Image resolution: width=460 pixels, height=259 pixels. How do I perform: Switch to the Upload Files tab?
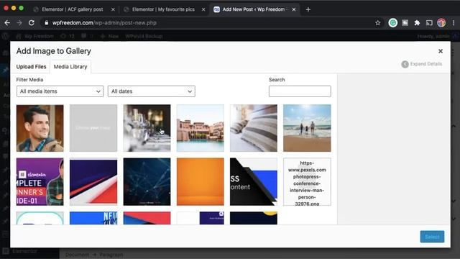pyautogui.click(x=32, y=67)
